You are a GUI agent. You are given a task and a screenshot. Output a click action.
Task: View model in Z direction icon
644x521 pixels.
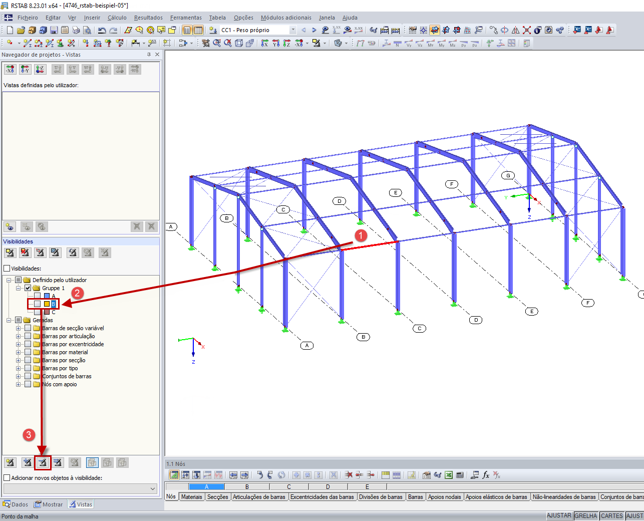pos(286,44)
